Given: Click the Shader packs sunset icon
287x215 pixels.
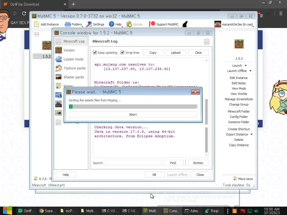Looking at the screenshot, I should coord(59,77).
